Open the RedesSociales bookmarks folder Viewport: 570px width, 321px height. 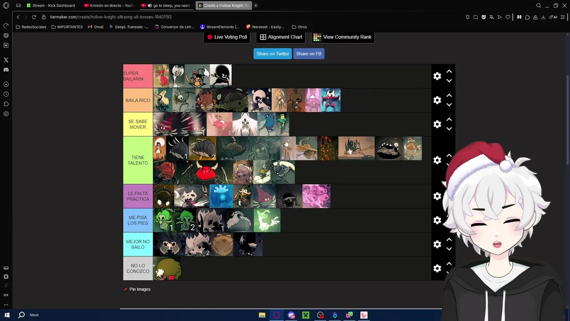30,27
